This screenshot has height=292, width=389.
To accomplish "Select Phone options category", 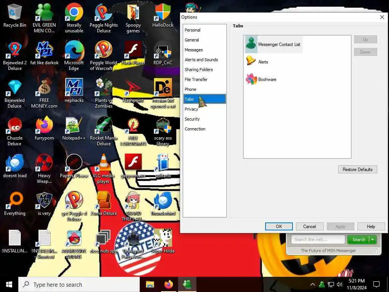I will pyautogui.click(x=190, y=89).
